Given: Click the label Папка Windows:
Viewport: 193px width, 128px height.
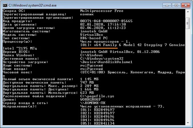Looking at the screenshot, I should tap(19, 55).
